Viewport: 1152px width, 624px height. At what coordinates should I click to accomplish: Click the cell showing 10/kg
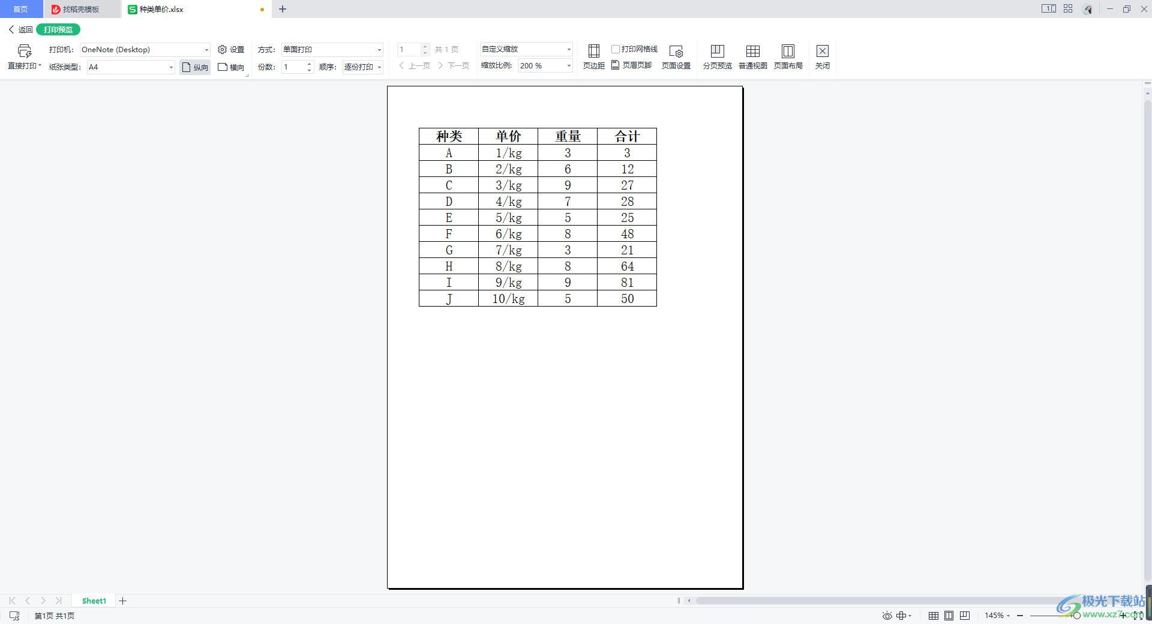[508, 298]
